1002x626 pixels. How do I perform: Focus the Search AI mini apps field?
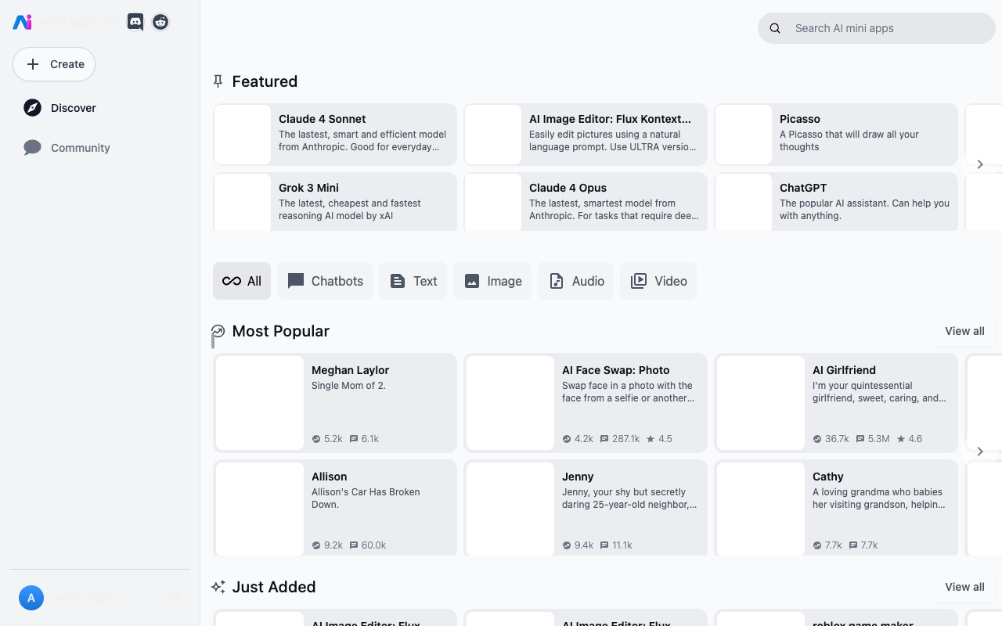point(877,28)
